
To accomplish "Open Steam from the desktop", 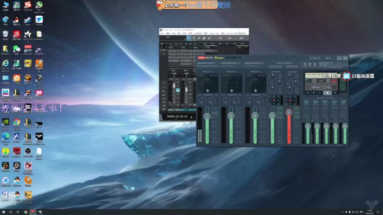I will coord(28,21).
